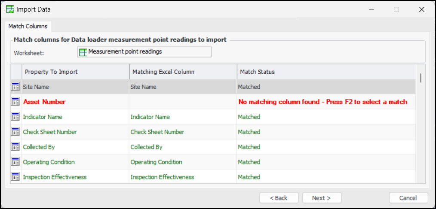Click the row icon beside Check Sheet Number

[15, 132]
